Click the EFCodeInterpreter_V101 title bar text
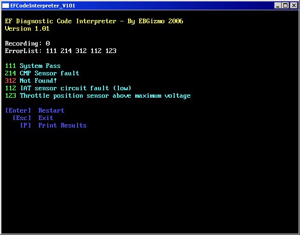 43,6
